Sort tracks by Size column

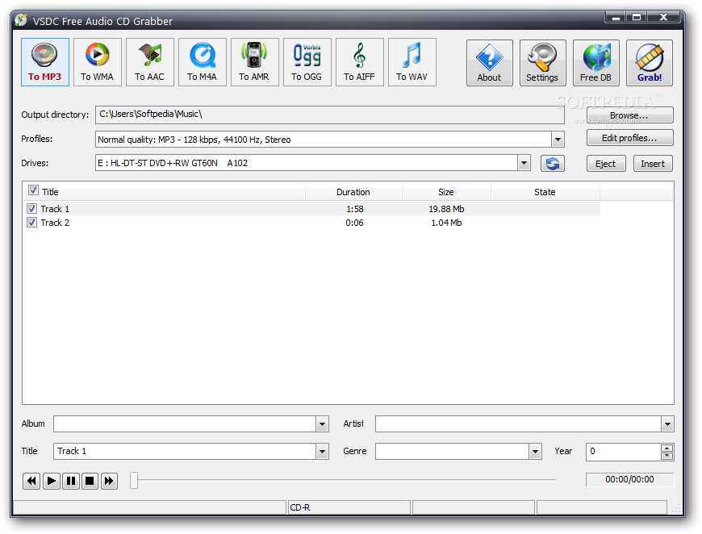(446, 192)
